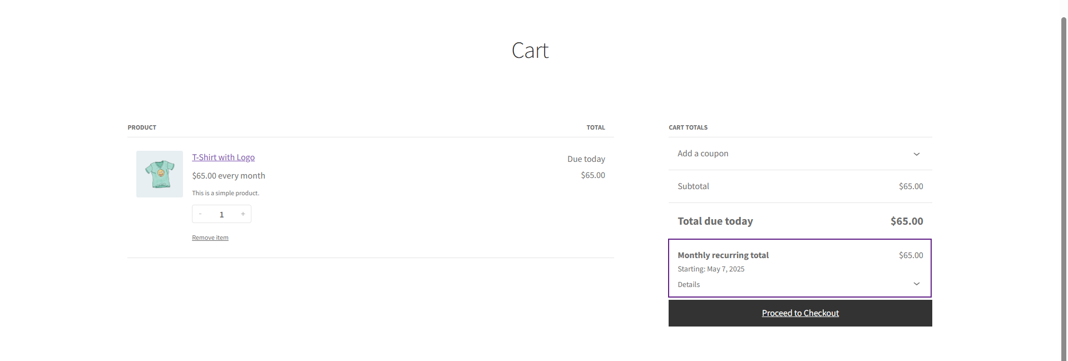The height and width of the screenshot is (361, 1068).
Task: Click the Monthly recurring total label
Action: point(723,255)
